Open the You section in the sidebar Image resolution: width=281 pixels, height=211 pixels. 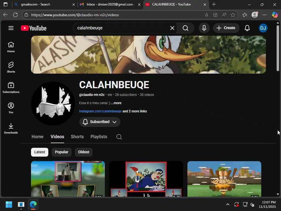pyautogui.click(x=11, y=108)
